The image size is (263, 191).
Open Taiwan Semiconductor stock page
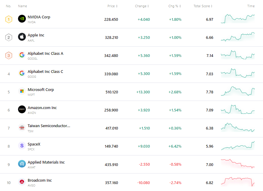click(x=49, y=126)
